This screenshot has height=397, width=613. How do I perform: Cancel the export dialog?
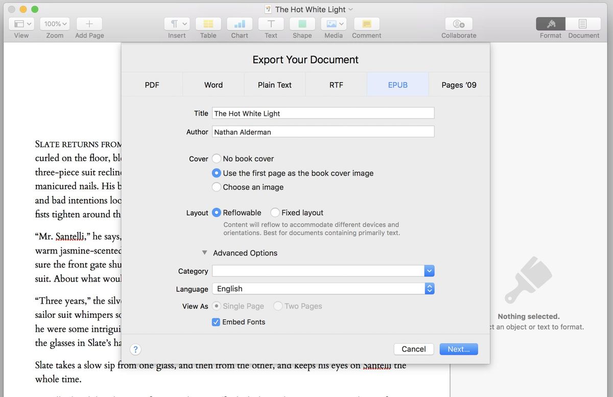pos(414,349)
